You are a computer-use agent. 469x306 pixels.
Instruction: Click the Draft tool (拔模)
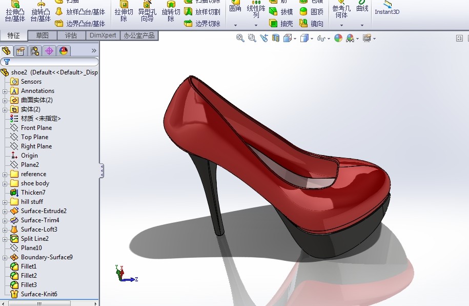pyautogui.click(x=281, y=12)
